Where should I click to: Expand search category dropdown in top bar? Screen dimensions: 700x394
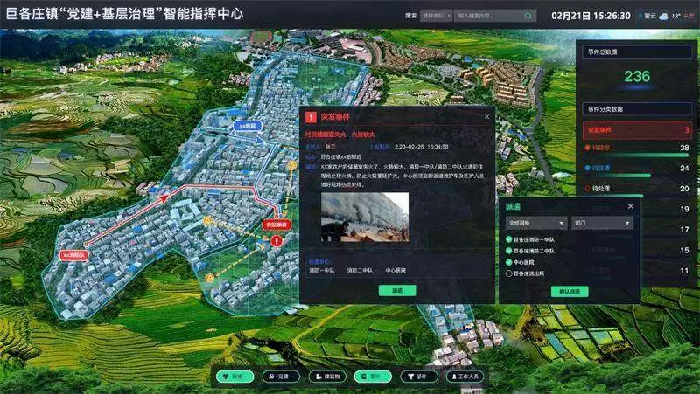pos(436,16)
